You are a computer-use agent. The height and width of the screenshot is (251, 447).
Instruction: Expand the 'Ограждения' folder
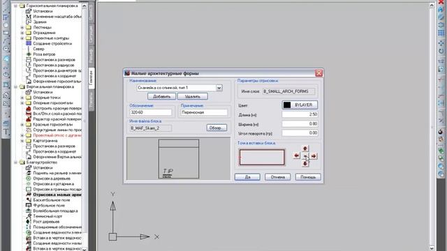[x=22, y=33]
